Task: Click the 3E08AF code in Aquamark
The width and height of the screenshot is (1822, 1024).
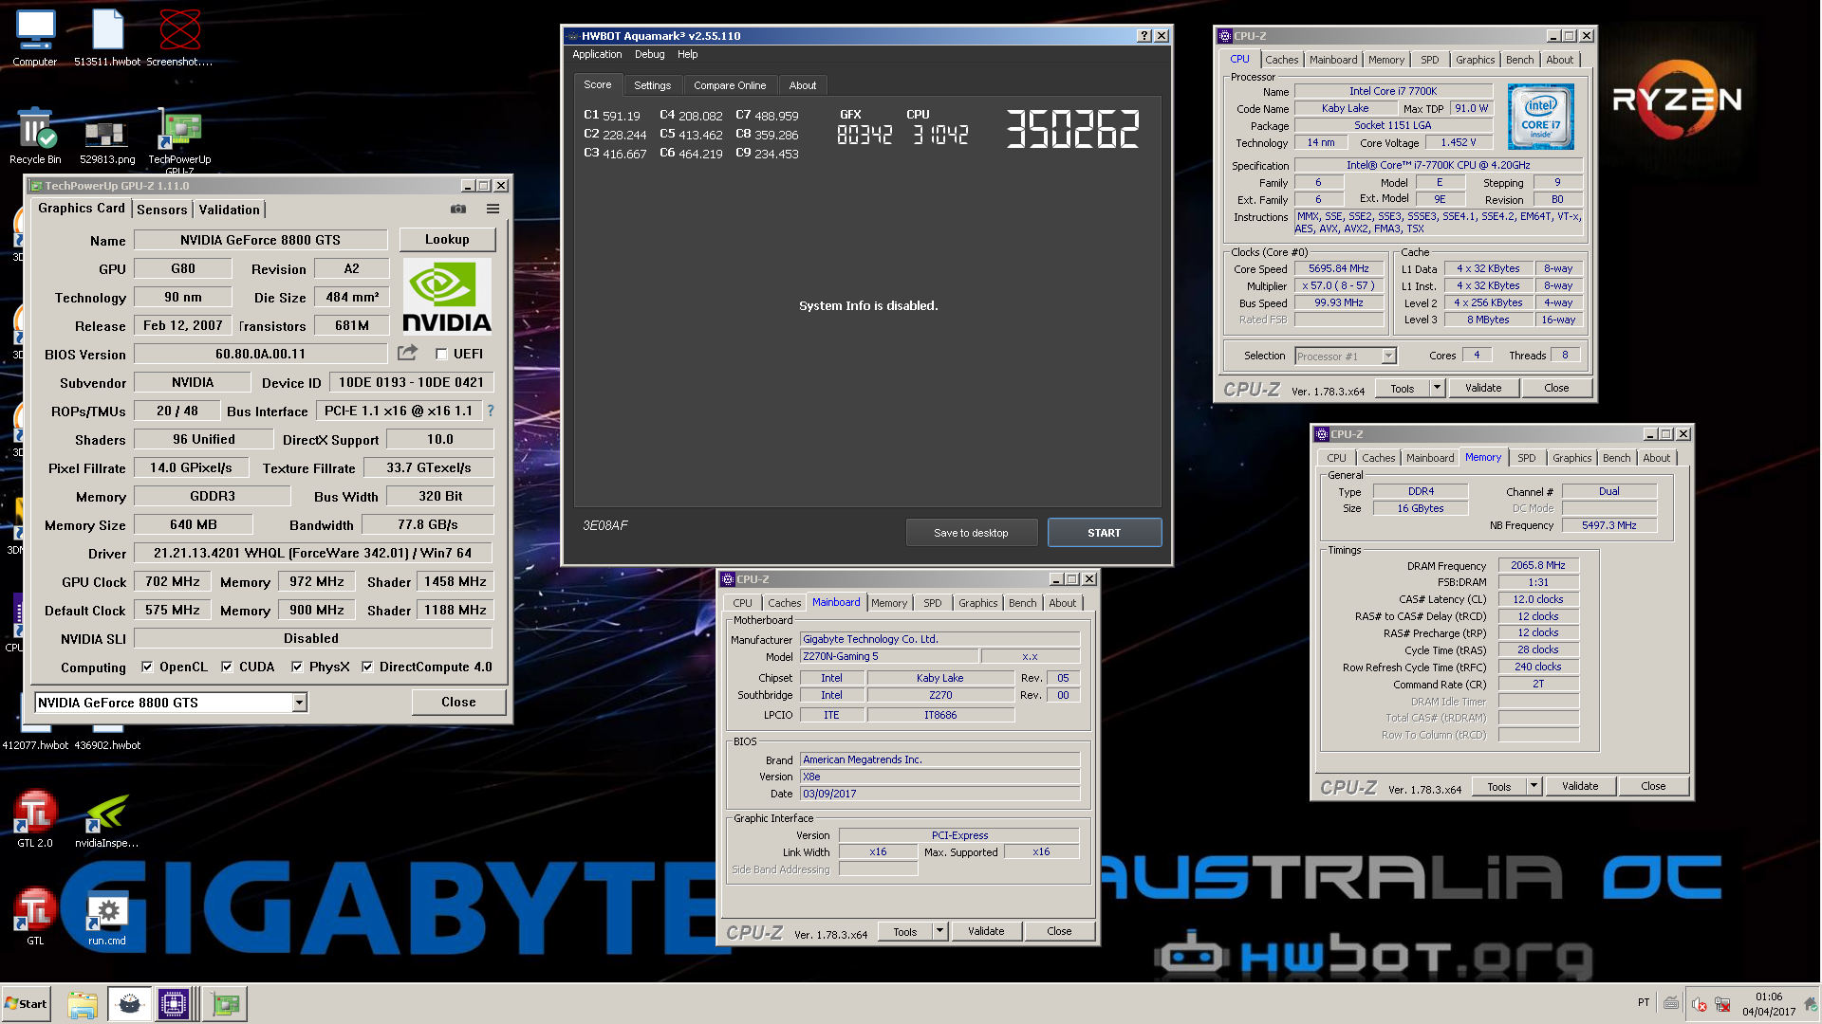Action: tap(604, 525)
